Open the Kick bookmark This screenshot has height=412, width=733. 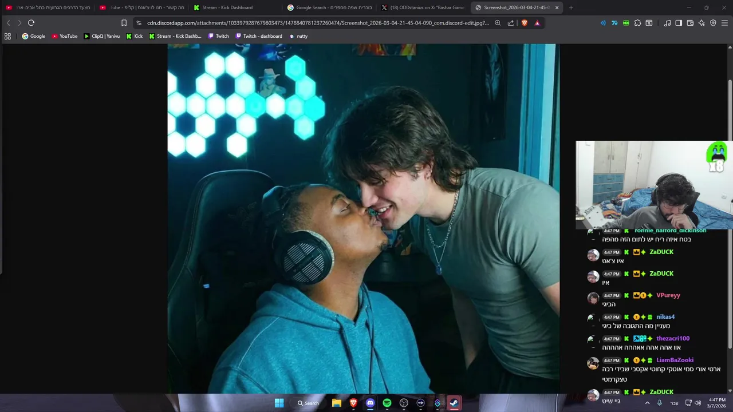pos(135,36)
